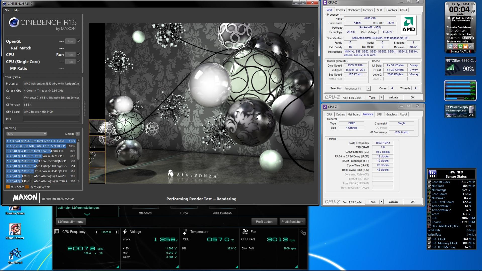Image resolution: width=482 pixels, height=271 pixels.
Task: Click the ranking list vertical scrollbar
Action: point(78,151)
